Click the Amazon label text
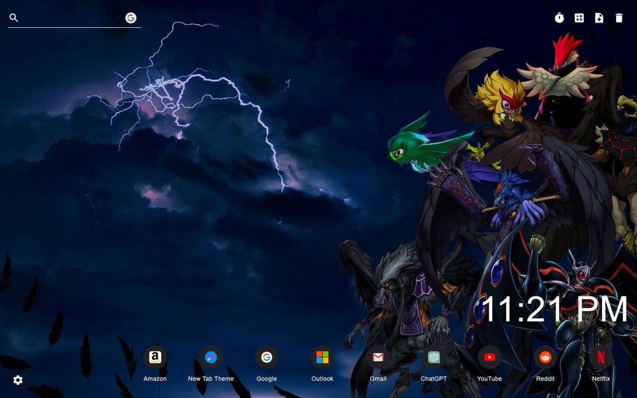637x398 pixels. click(155, 379)
